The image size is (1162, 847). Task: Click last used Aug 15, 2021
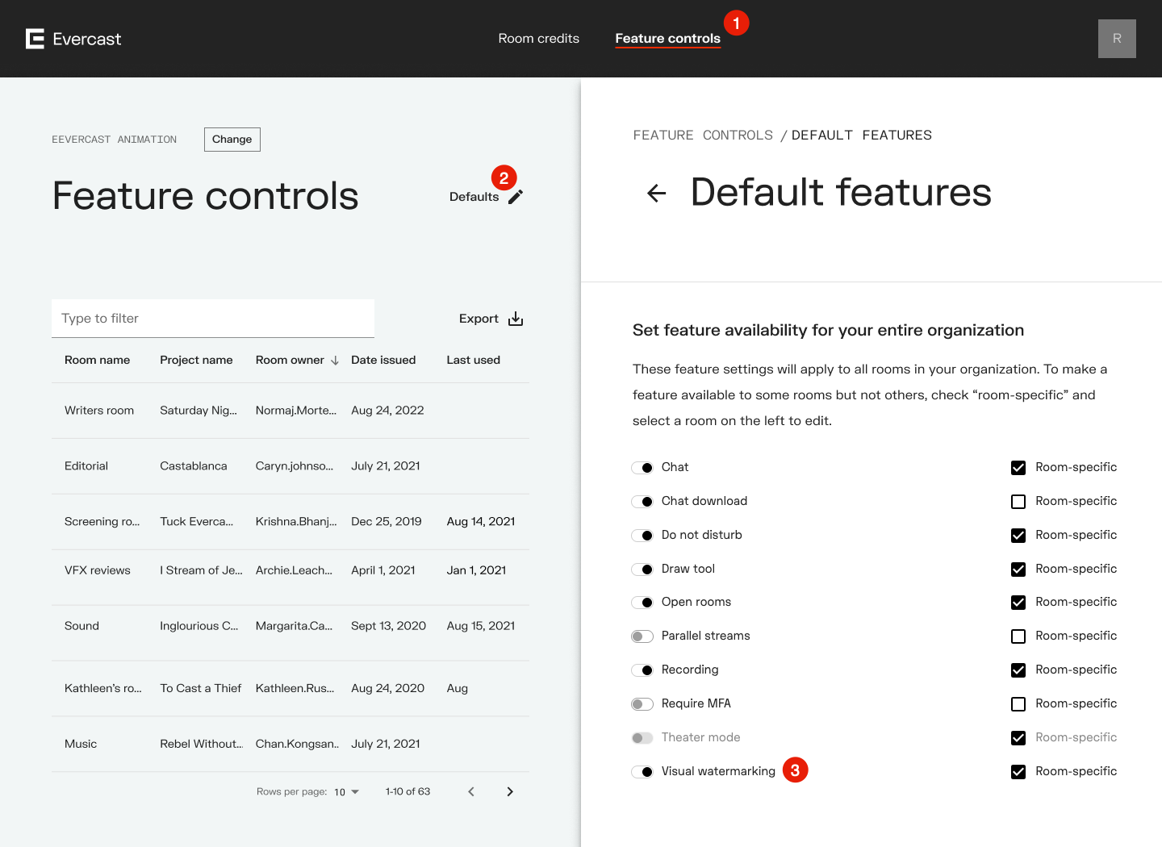click(x=481, y=626)
